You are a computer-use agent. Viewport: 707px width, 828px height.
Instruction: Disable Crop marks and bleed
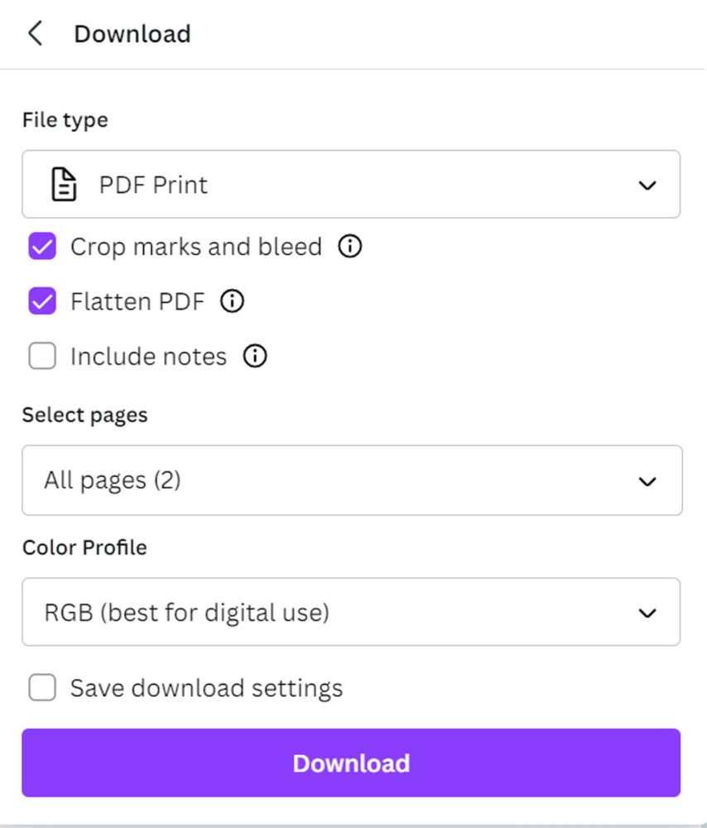41,246
